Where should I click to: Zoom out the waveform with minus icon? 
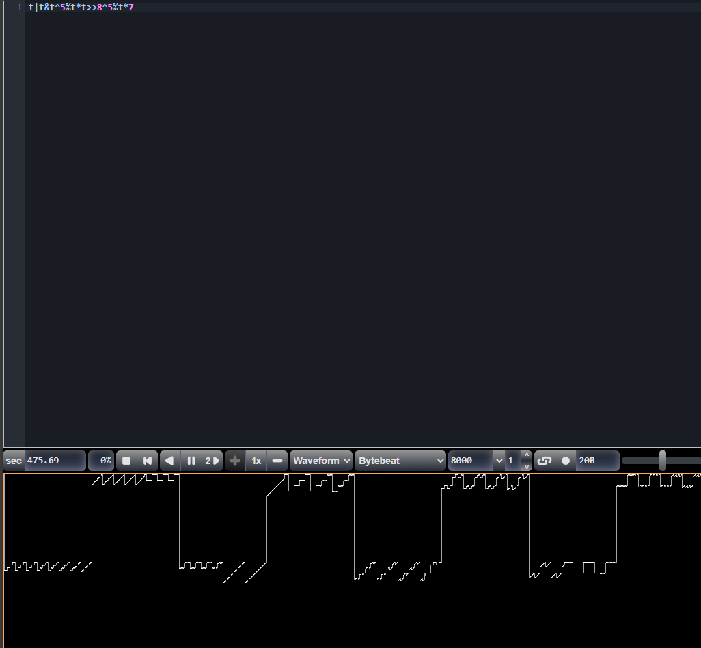pyautogui.click(x=277, y=461)
